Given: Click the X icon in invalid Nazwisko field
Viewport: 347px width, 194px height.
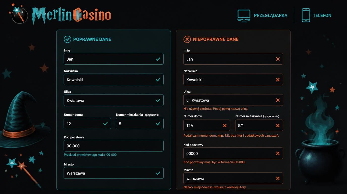Looking at the screenshot, I should [278, 80].
